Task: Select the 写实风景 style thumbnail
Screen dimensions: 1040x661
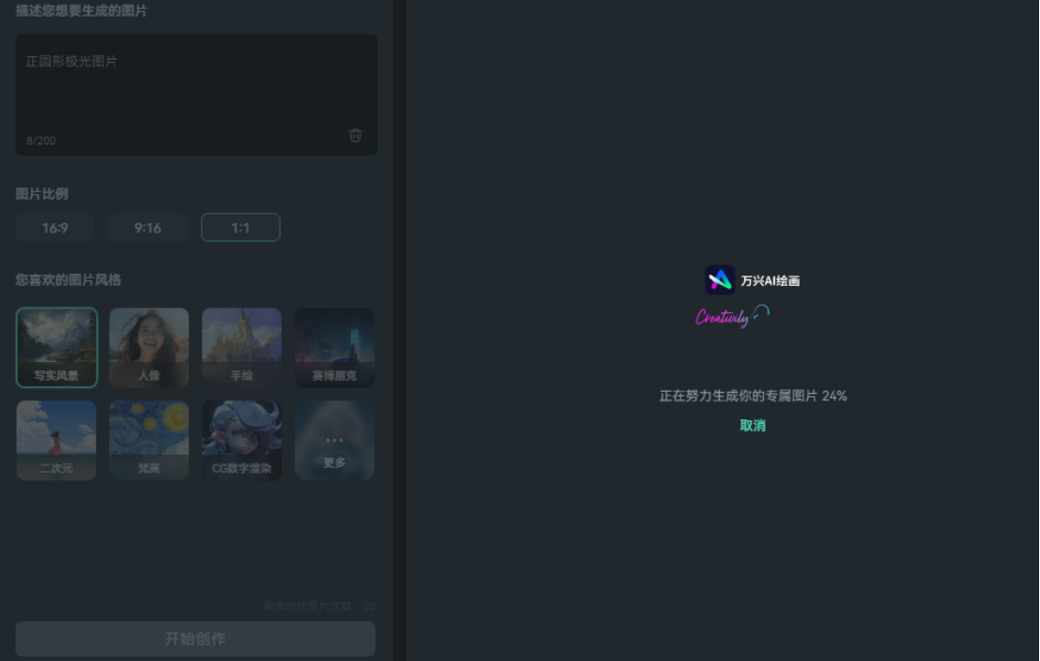Action: (x=56, y=347)
